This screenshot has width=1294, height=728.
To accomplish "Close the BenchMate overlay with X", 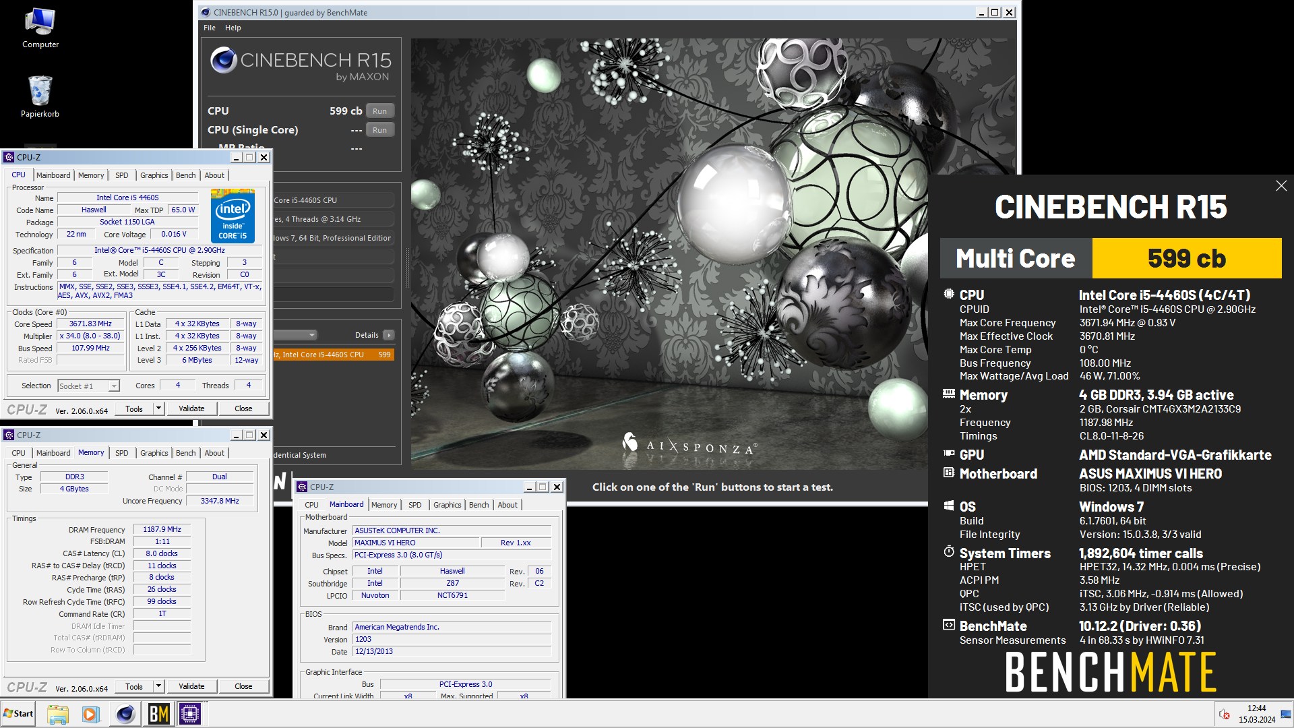I will click(1281, 186).
